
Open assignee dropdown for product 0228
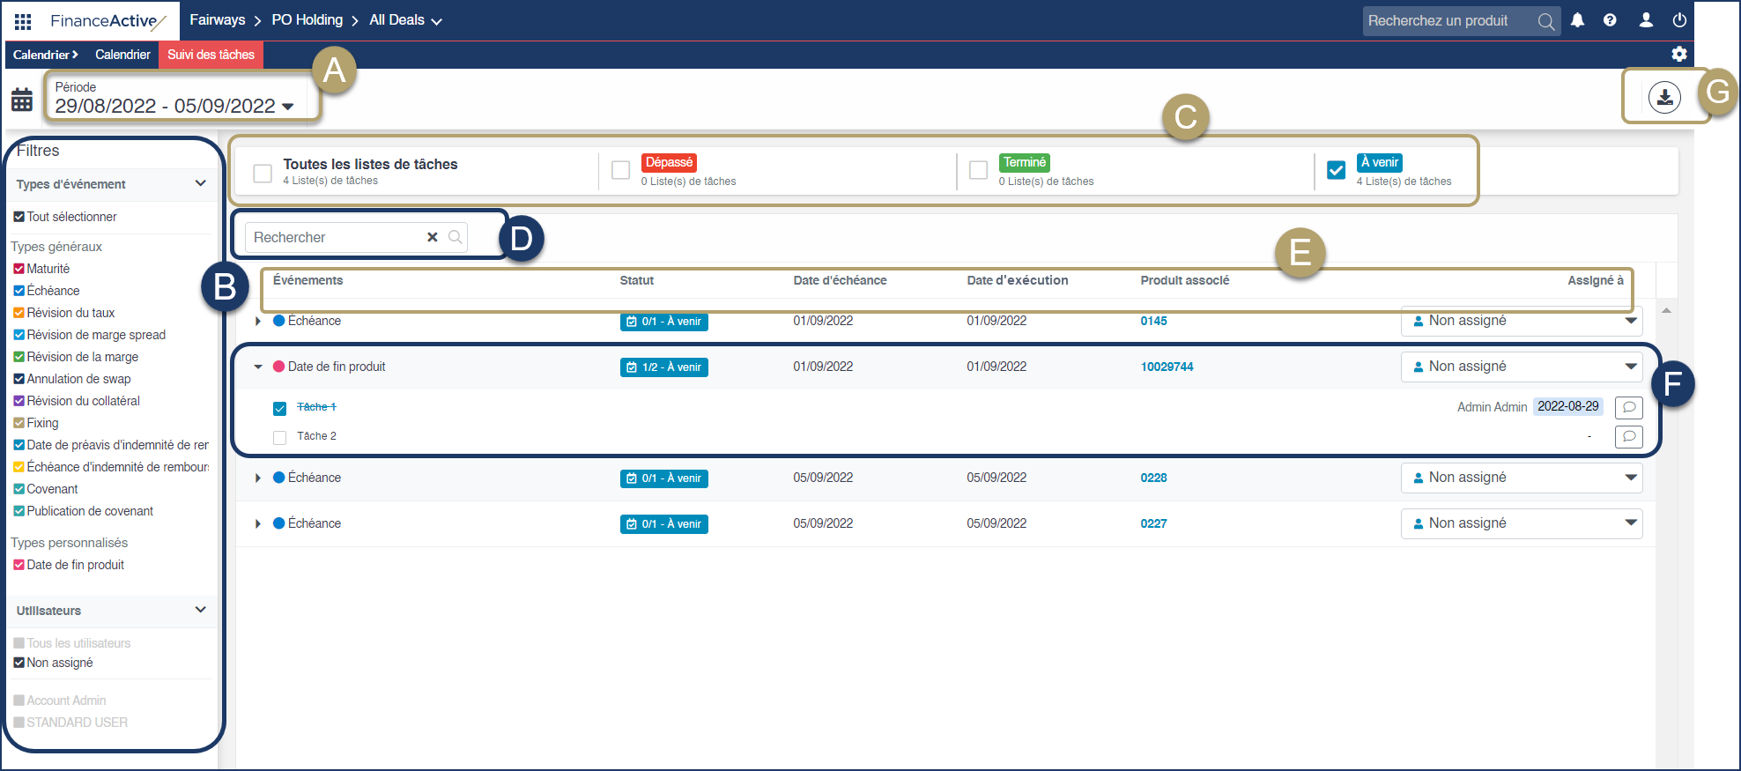click(x=1522, y=478)
